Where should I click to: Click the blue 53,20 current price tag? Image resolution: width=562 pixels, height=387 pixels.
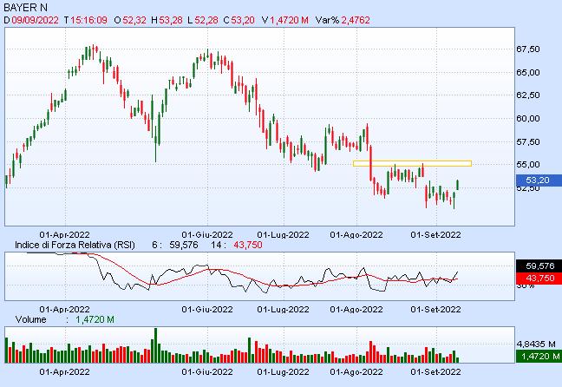pyautogui.click(x=539, y=180)
